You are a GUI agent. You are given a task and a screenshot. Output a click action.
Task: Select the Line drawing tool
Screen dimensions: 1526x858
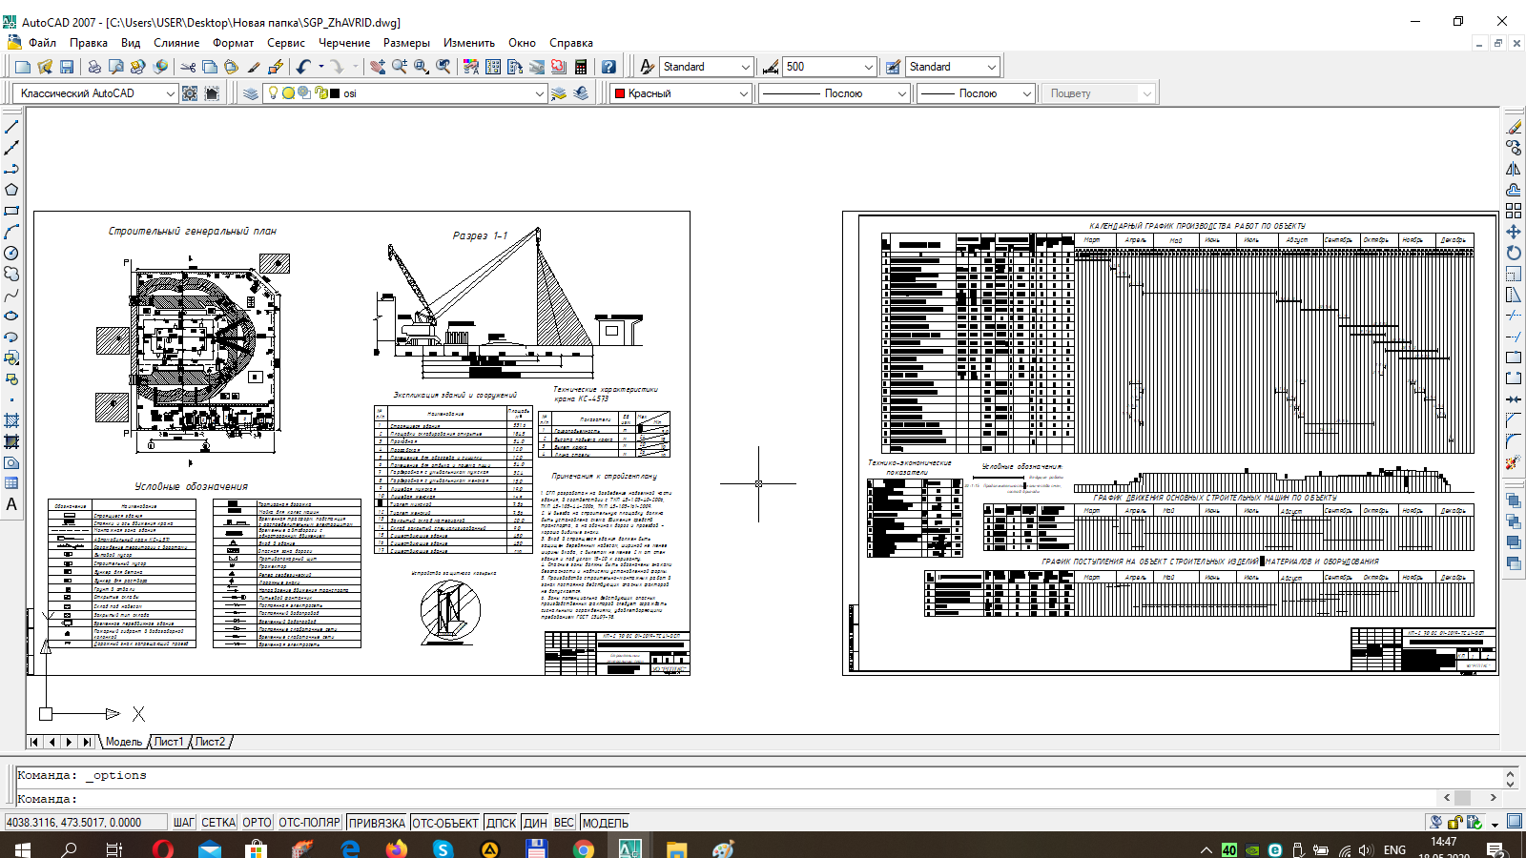click(11, 127)
